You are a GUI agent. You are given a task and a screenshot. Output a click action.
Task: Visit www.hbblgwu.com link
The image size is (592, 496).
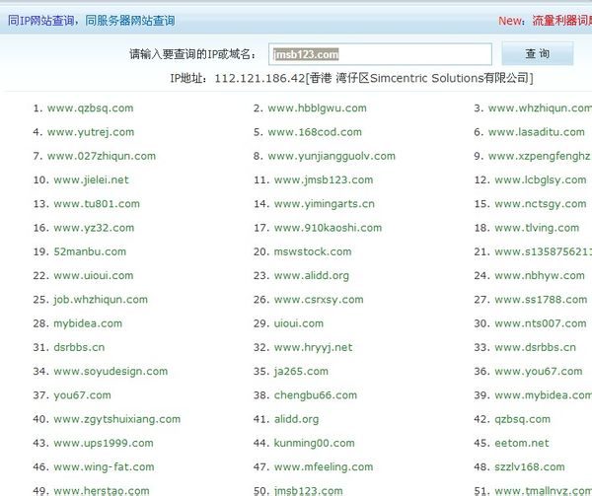(317, 108)
